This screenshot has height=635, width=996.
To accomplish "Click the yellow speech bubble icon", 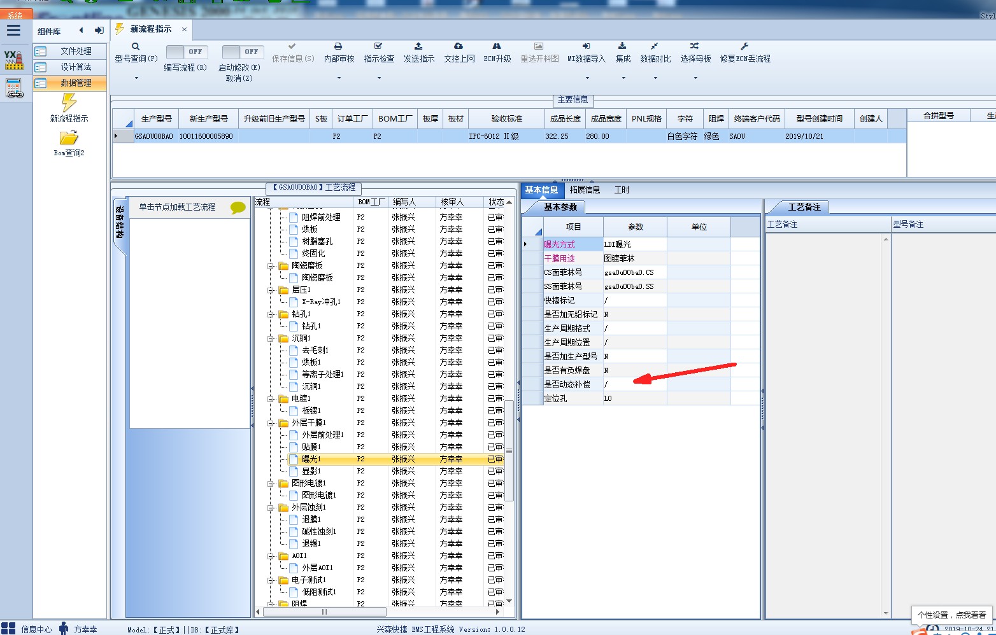I will (x=238, y=207).
